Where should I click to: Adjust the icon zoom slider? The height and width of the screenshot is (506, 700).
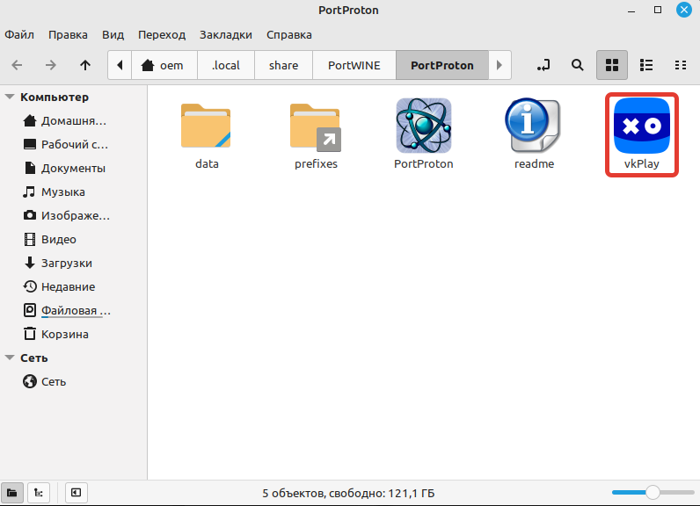click(653, 492)
